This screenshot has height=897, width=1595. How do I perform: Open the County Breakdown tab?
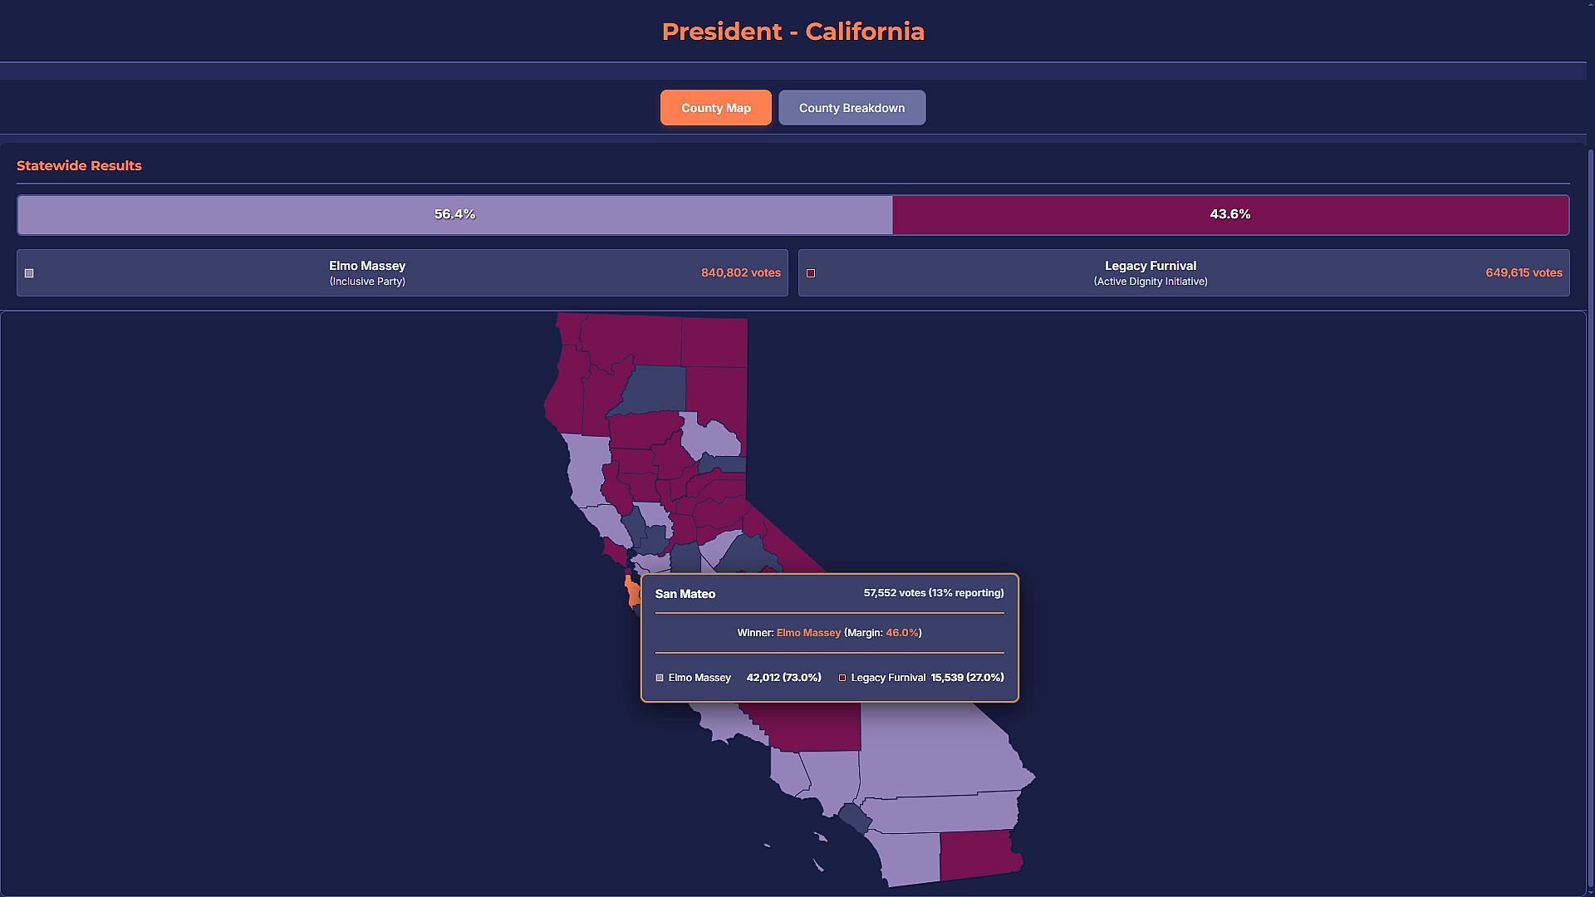(851, 108)
